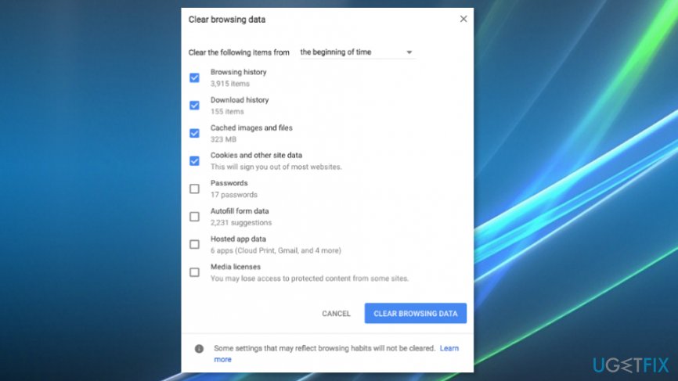Click the '323 MB' cached size text
Screen dimensions: 678x381
click(223, 138)
